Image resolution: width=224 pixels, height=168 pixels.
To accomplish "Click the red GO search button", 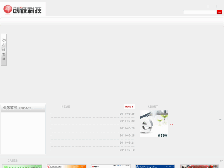I will click(219, 12).
